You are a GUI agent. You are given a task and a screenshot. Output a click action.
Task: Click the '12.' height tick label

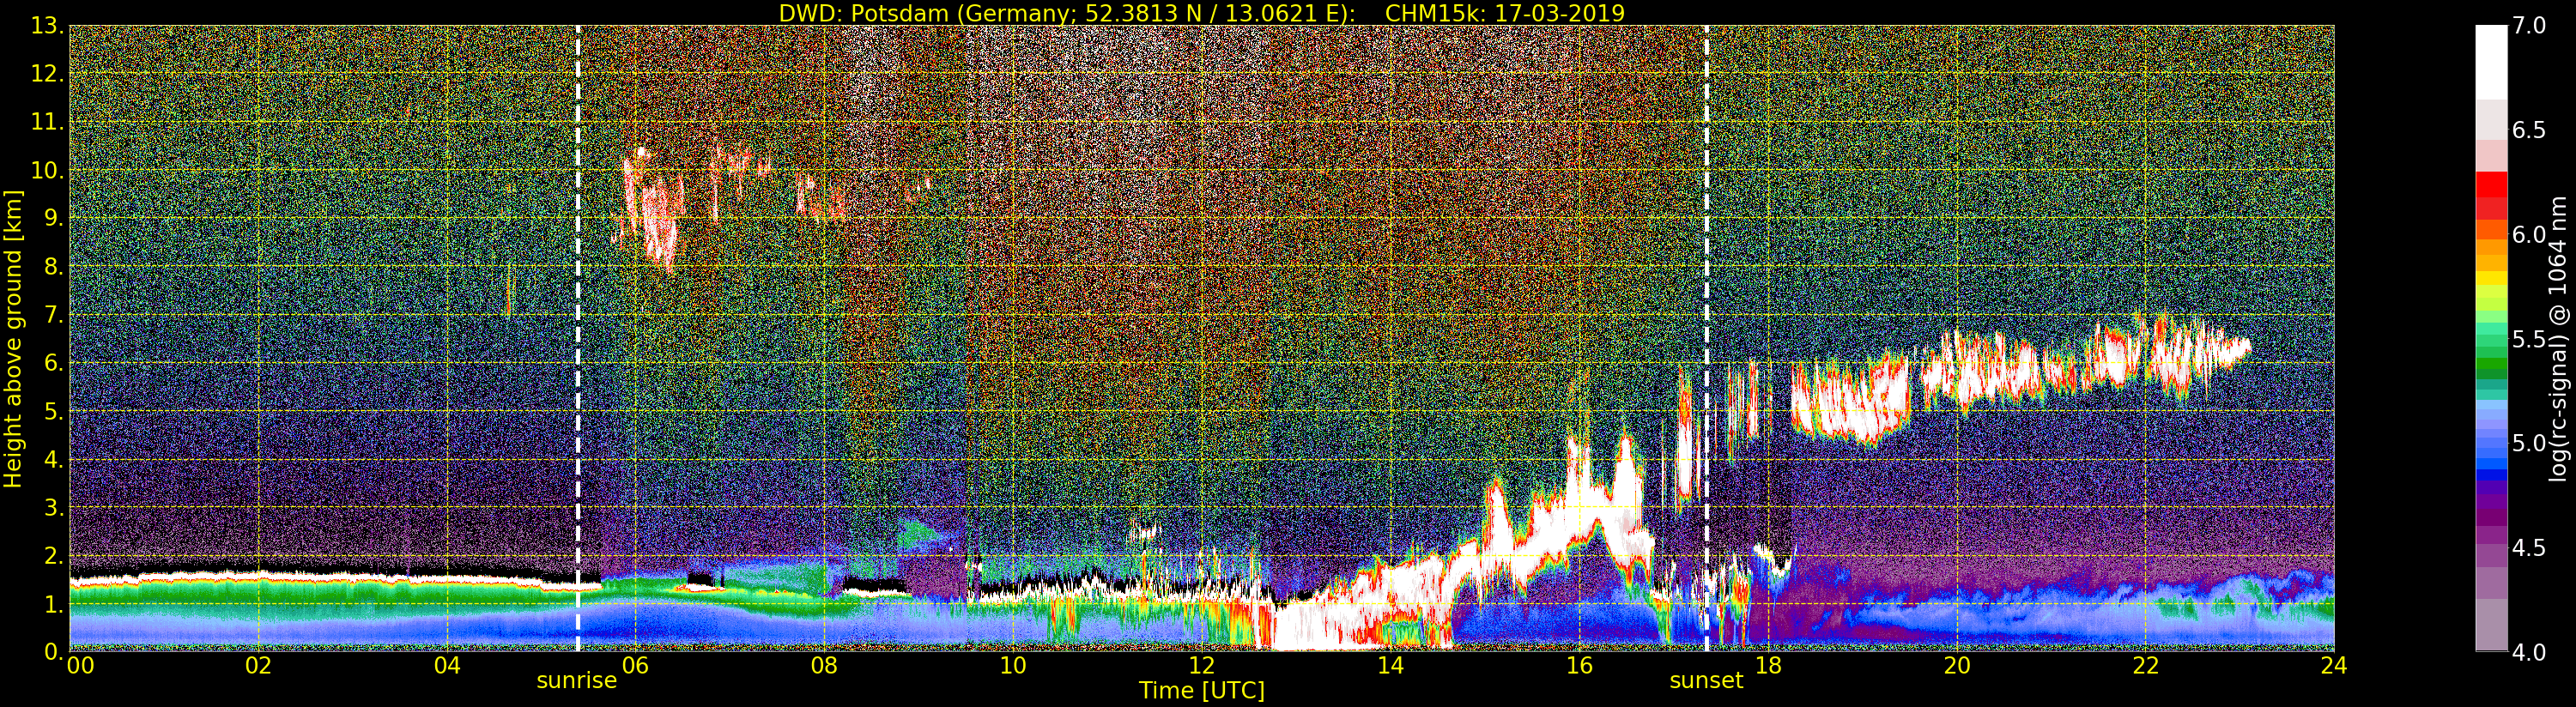click(x=47, y=74)
